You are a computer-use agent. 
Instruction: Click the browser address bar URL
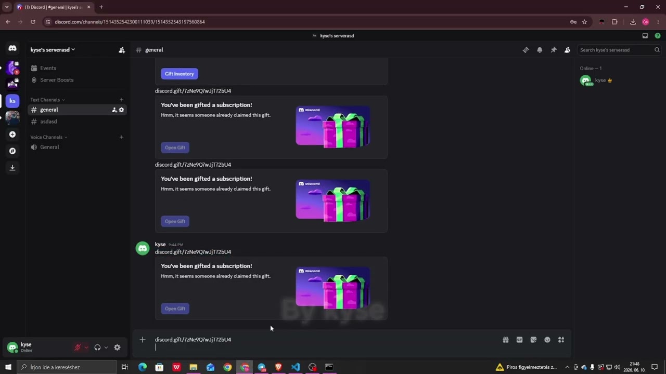click(130, 22)
